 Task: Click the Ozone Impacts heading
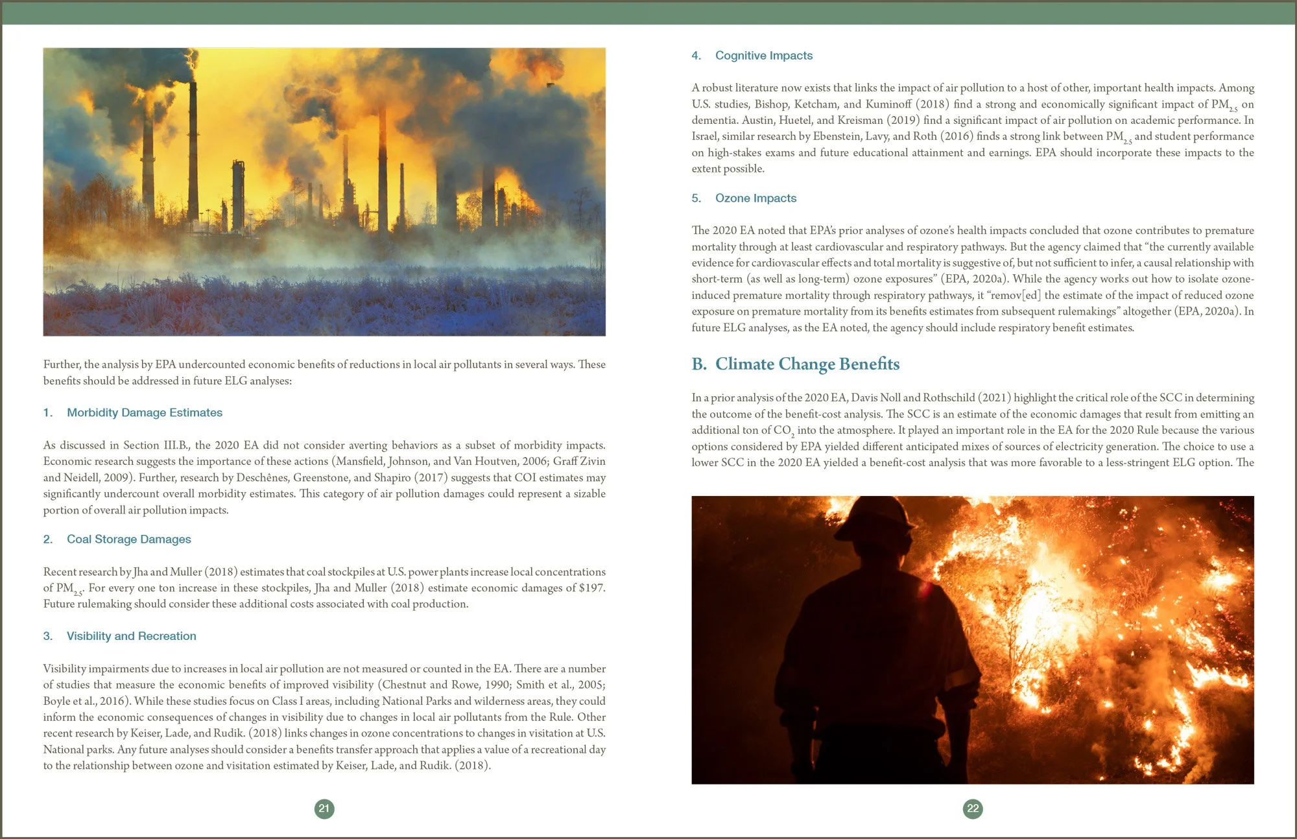(x=756, y=198)
